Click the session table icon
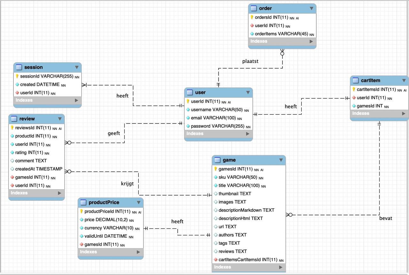 [19, 67]
